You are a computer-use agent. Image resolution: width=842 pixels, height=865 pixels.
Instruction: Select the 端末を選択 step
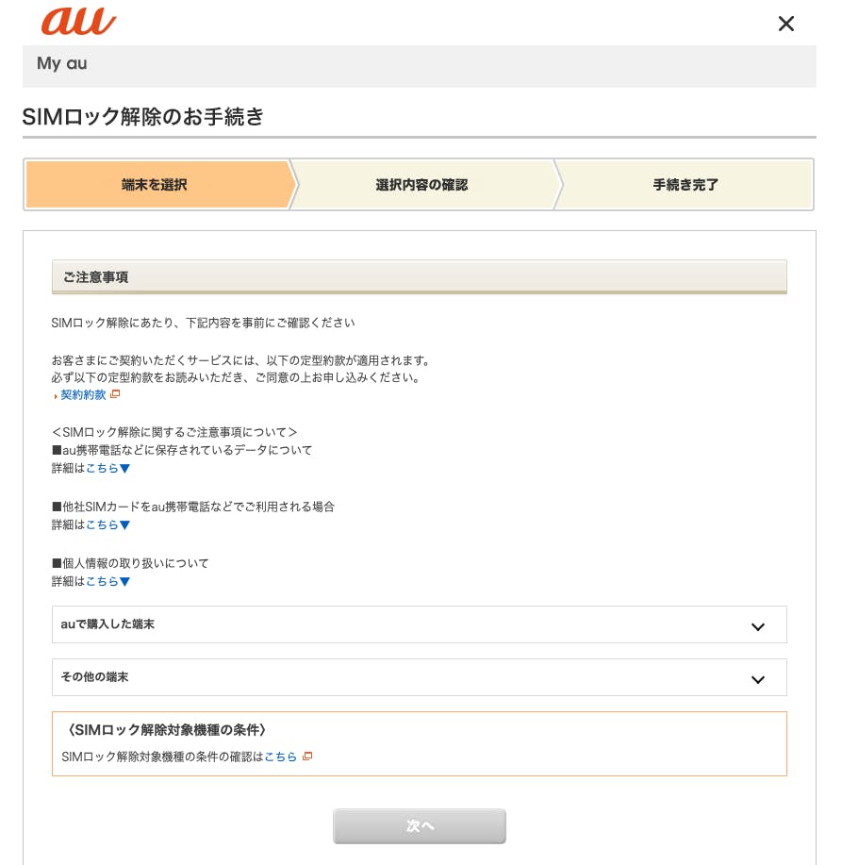[158, 185]
